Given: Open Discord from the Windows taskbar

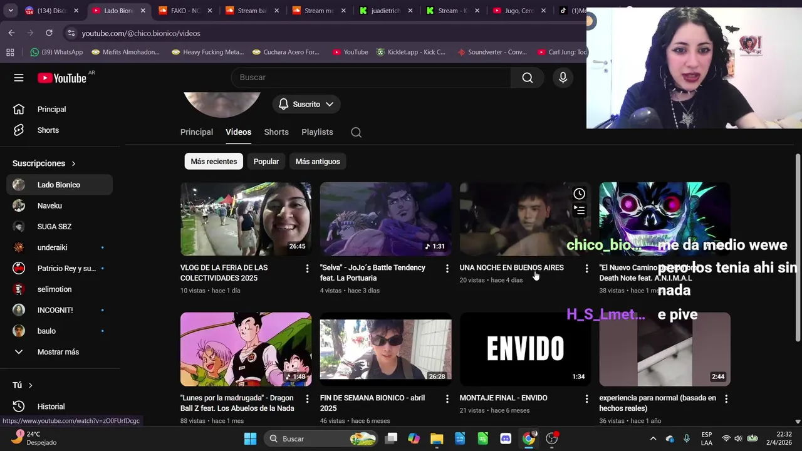Looking at the screenshot, I should coord(506,438).
